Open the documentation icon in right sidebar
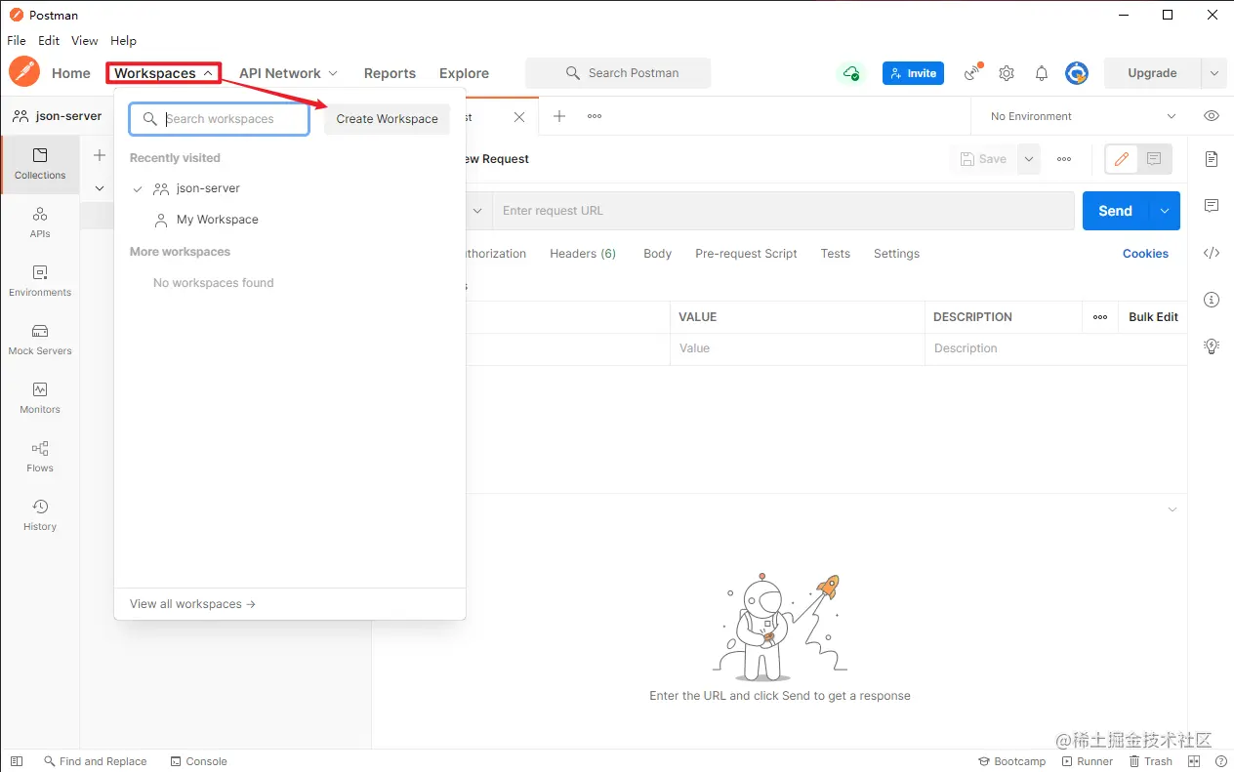The image size is (1234, 772). pos(1212,159)
